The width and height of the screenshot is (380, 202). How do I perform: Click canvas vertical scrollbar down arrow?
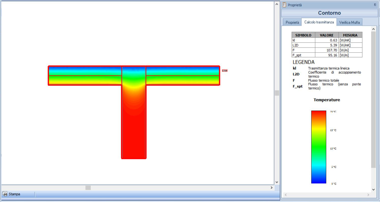tap(277, 182)
